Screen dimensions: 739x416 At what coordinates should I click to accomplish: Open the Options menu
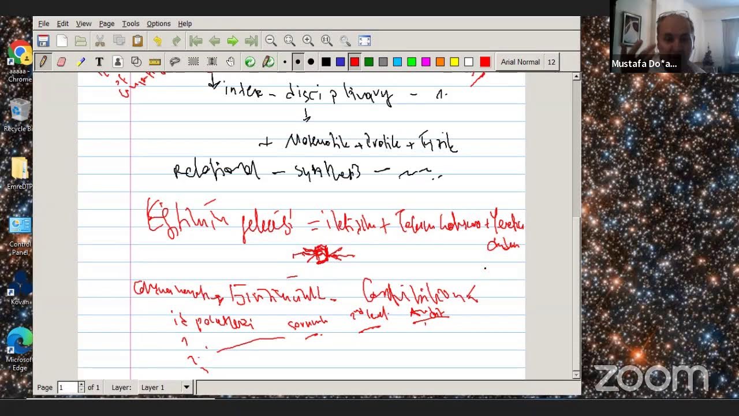click(158, 24)
